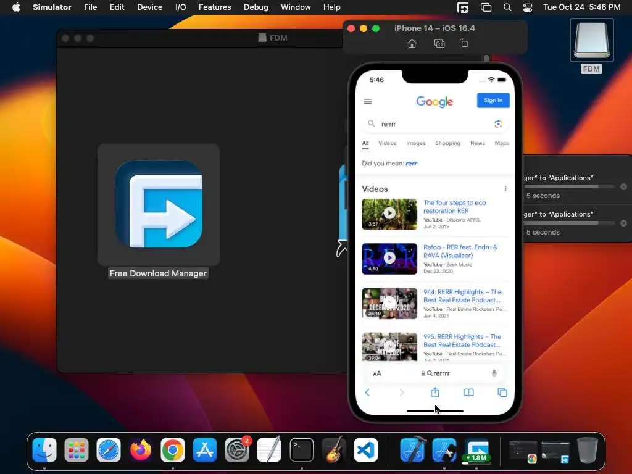632x474 pixels.
Task: Tap the Safari address bar showing rerrrr
Action: click(435, 373)
